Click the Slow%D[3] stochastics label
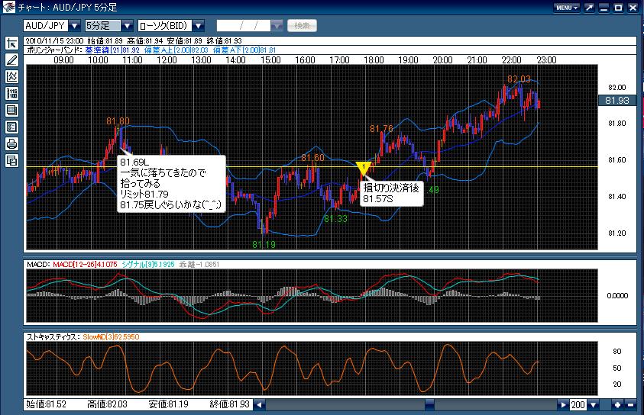The height and width of the screenshot is (415, 644). (x=111, y=337)
